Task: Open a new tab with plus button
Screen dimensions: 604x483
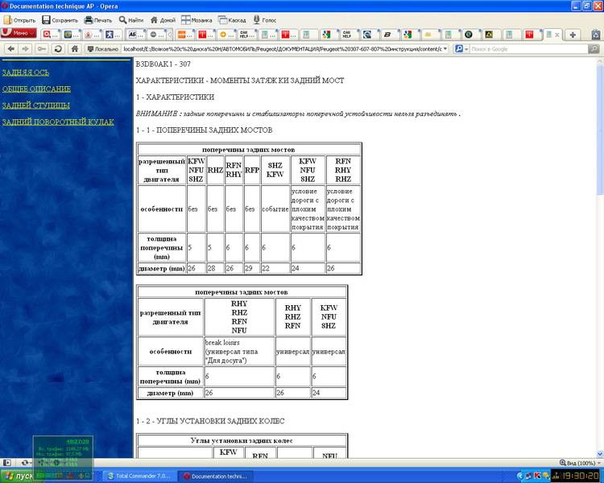Action: coord(572,35)
